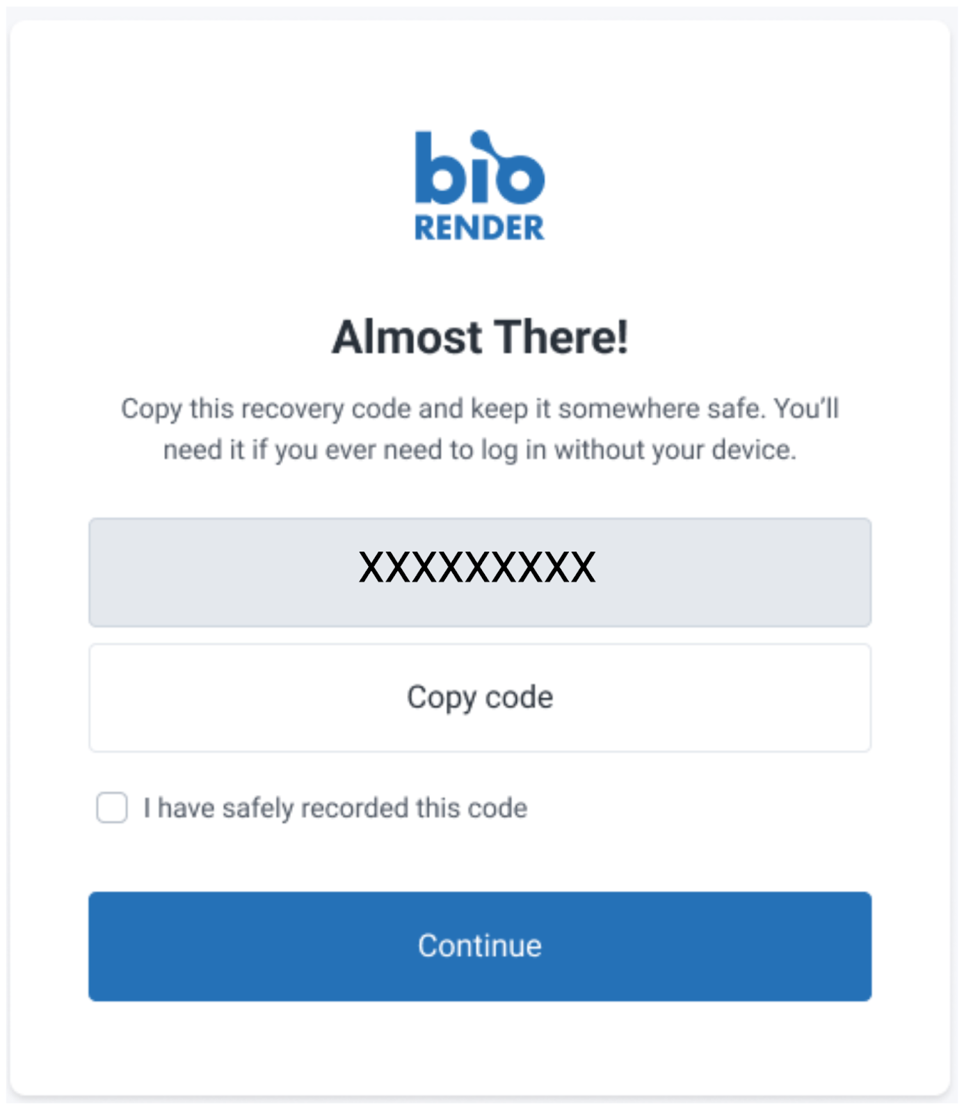Viewport: 964px width, 1113px height.
Task: Click the 'Copy this recovery code' instruction text
Action: click(278, 409)
